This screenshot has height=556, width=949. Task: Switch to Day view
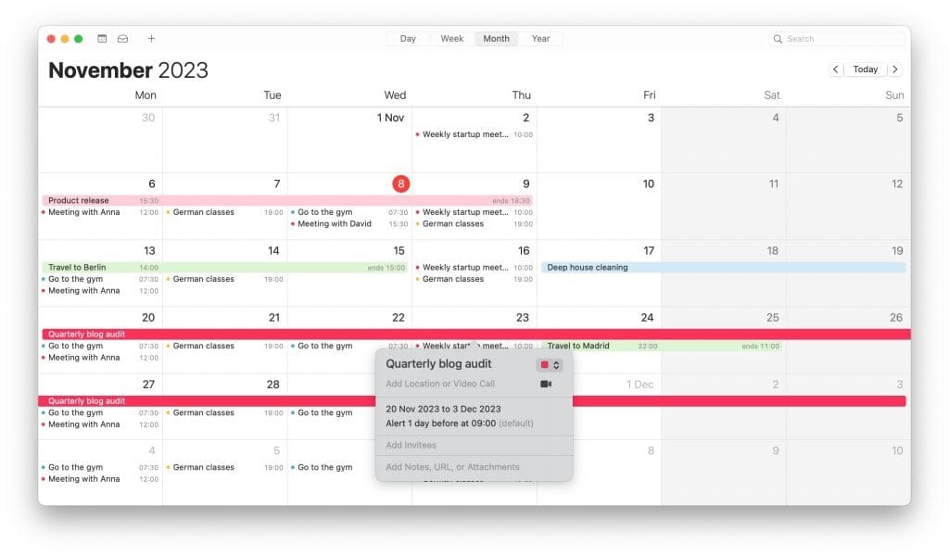coord(408,39)
